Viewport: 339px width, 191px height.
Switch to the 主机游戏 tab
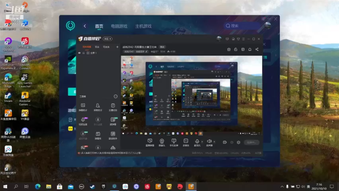143,26
